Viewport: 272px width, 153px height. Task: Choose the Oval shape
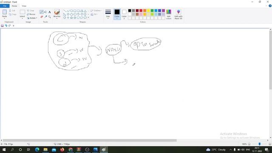point(71,11)
